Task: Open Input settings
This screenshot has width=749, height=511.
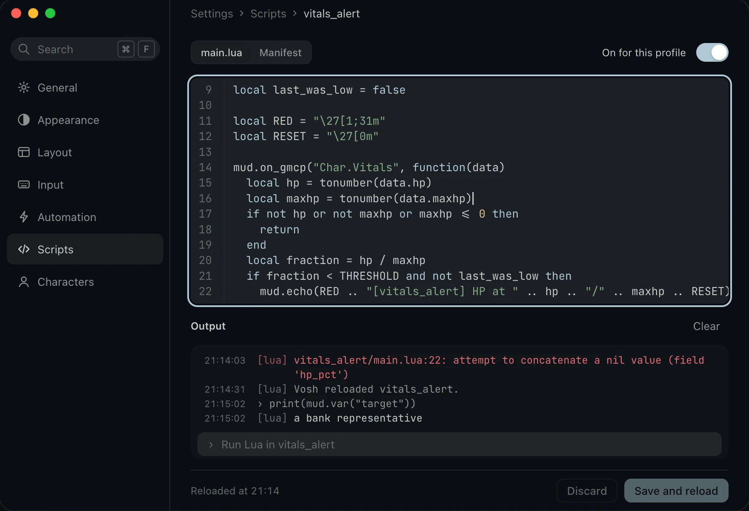Action: 85,185
